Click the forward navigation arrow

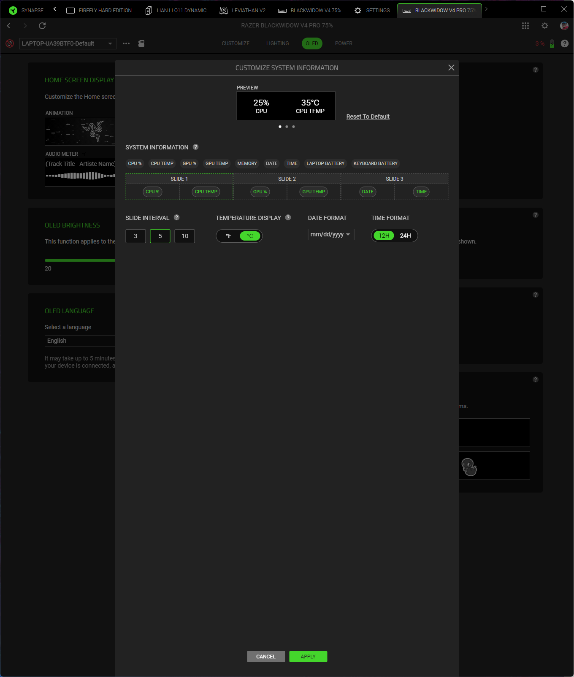pos(25,26)
